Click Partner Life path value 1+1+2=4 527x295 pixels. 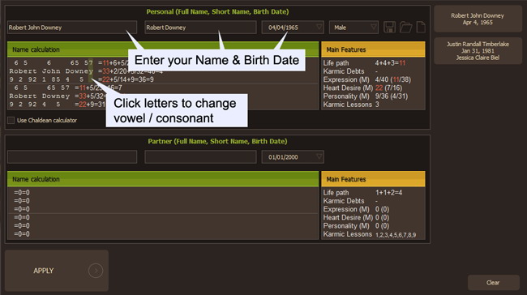click(x=388, y=193)
